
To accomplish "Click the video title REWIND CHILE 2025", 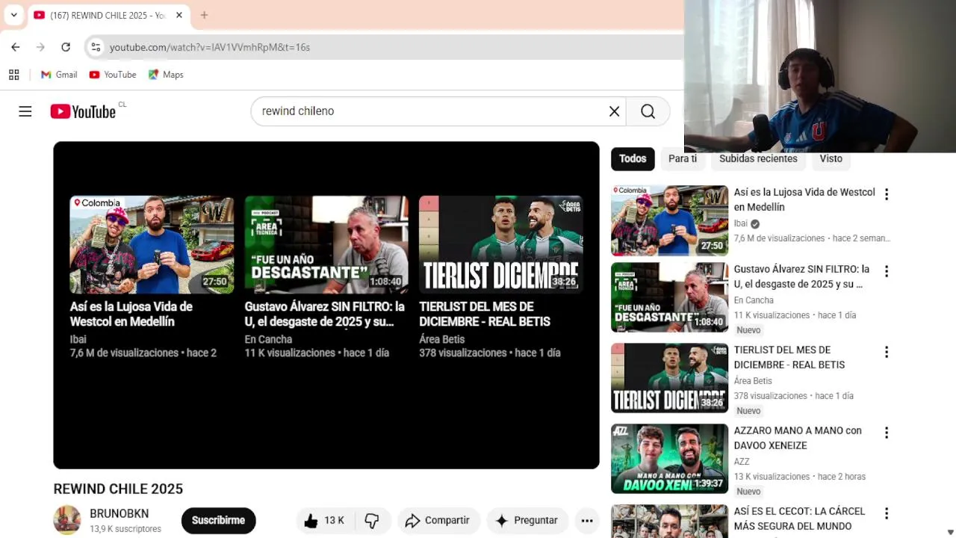I will [x=118, y=489].
